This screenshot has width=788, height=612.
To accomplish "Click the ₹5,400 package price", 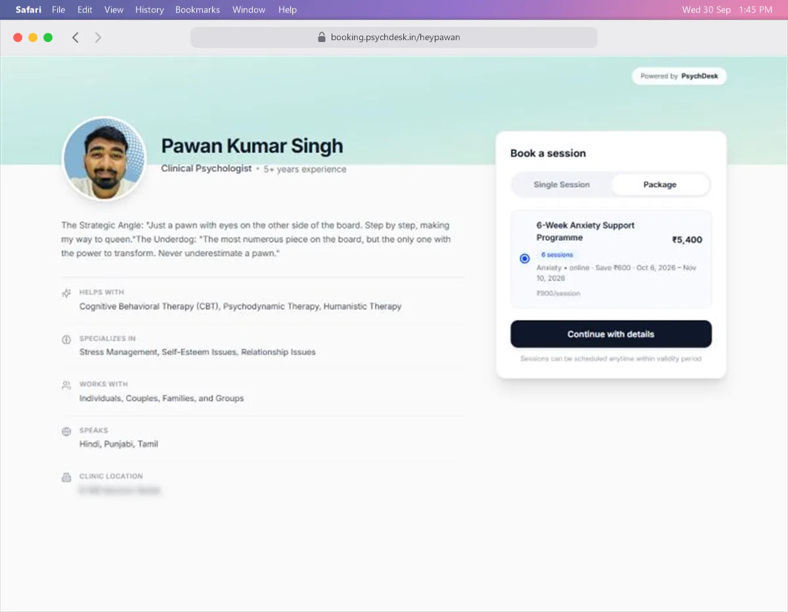I will point(687,240).
